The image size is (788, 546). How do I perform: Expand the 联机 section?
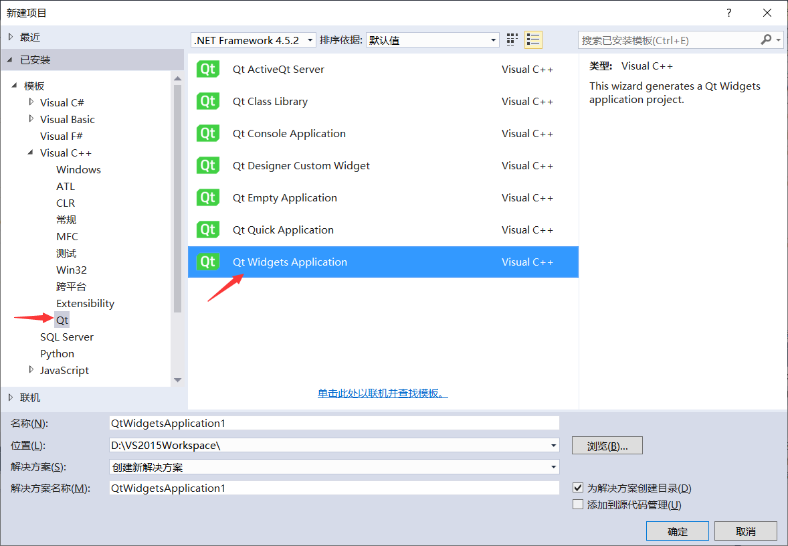11,397
